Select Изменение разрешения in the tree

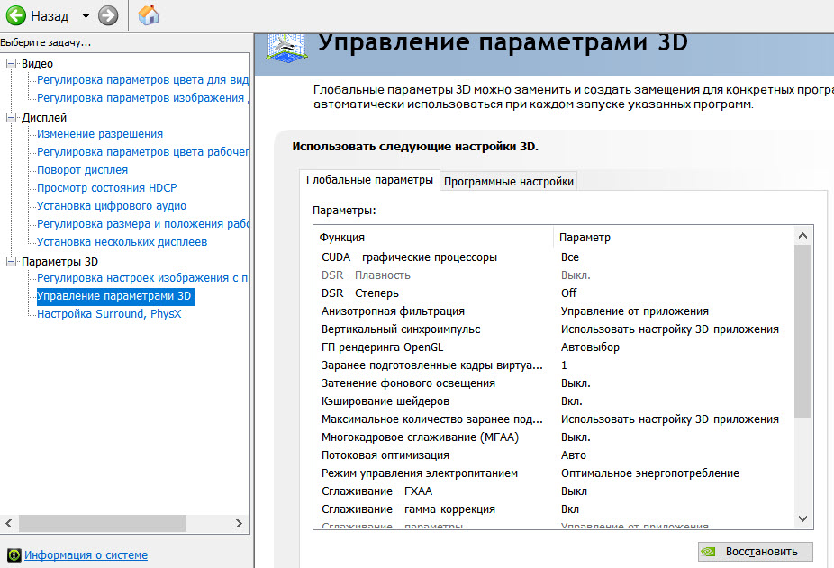coord(100,134)
